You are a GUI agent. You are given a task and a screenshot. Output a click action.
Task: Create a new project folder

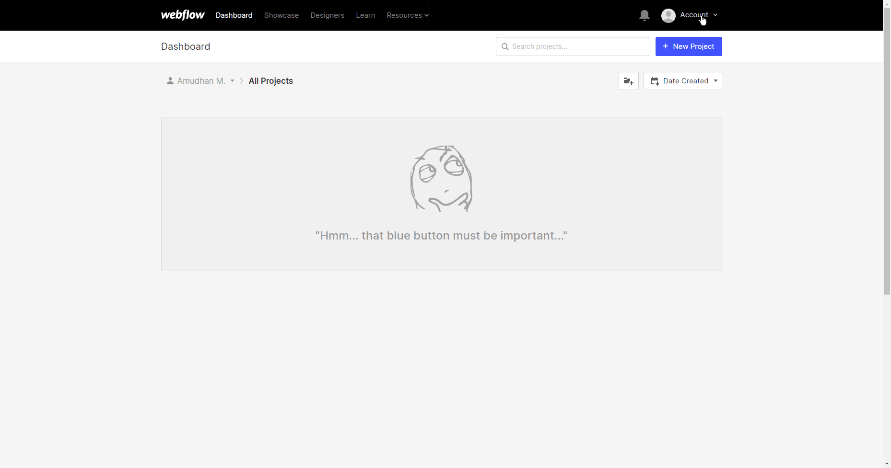(x=629, y=80)
